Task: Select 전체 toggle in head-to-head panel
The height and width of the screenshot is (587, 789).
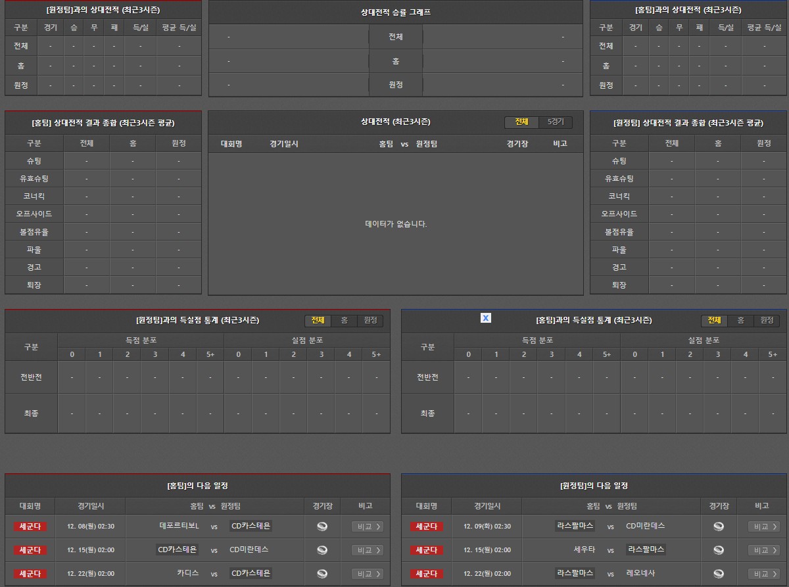Action: tap(521, 122)
